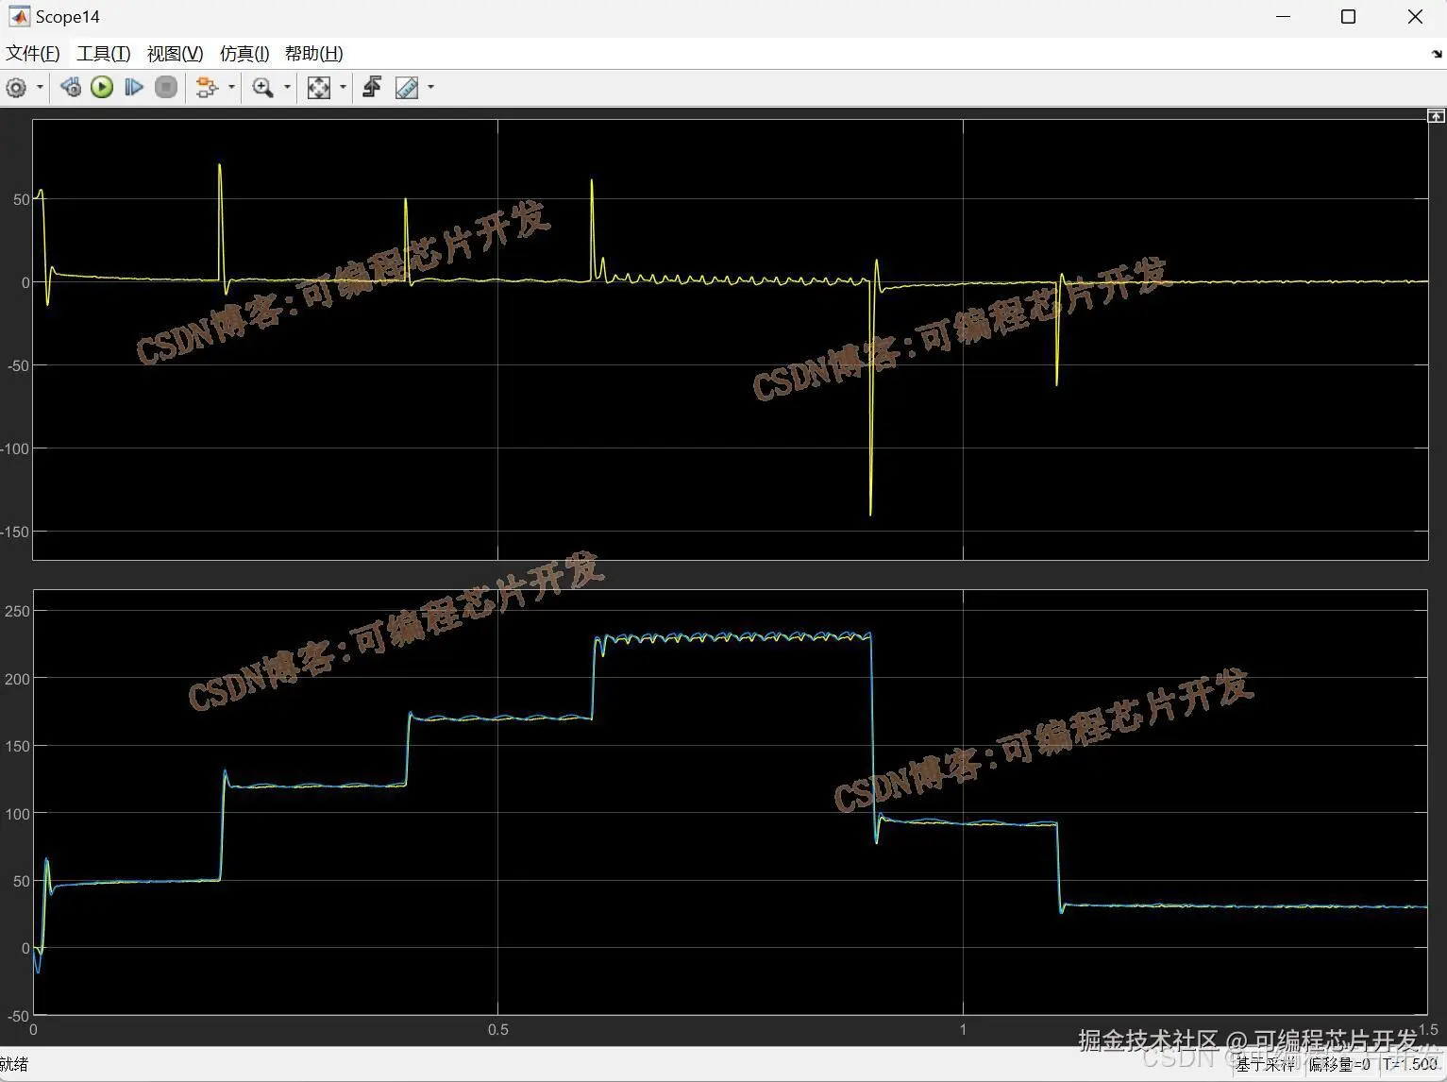1447x1082 pixels.
Task: Click the 基于采样 status bar entry
Action: 1267,1064
